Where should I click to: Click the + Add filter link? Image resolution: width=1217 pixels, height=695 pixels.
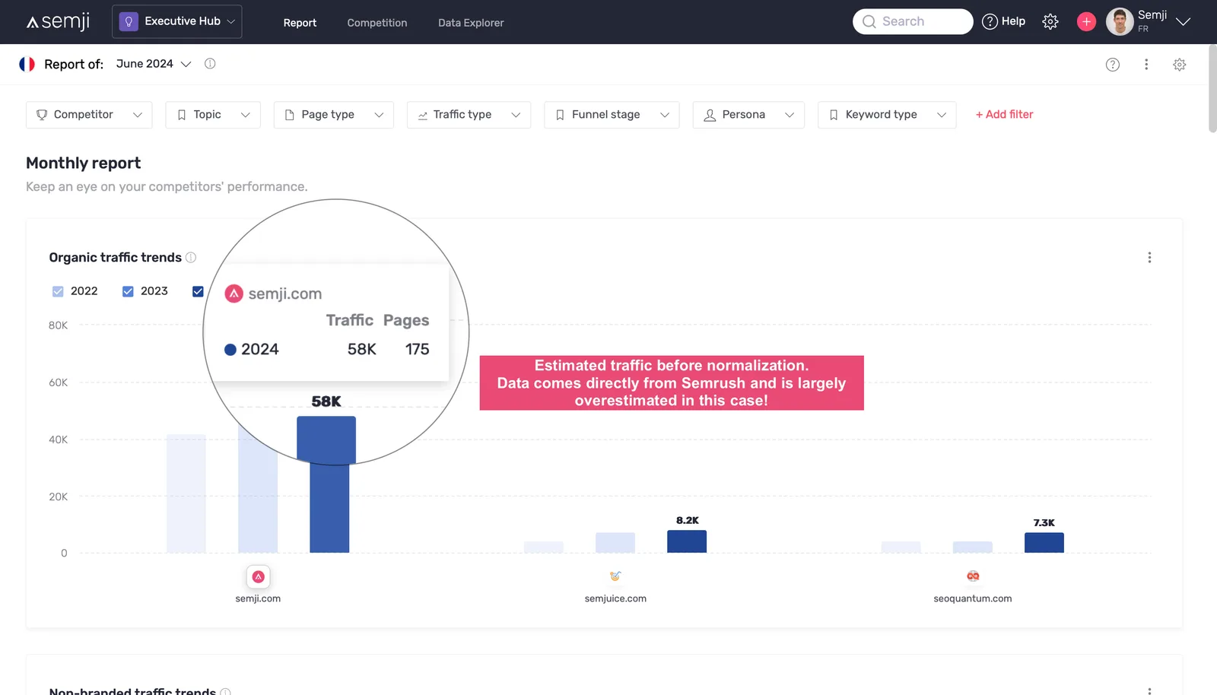(1004, 115)
